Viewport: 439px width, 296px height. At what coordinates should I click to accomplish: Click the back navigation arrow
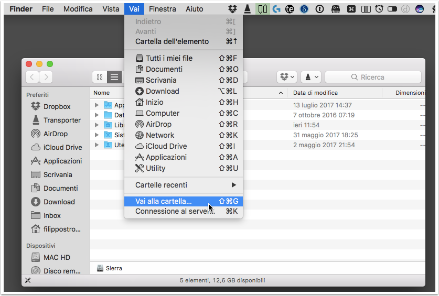[x=32, y=77]
